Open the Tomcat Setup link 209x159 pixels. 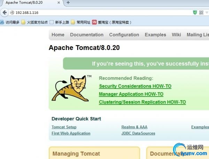pos(64,127)
